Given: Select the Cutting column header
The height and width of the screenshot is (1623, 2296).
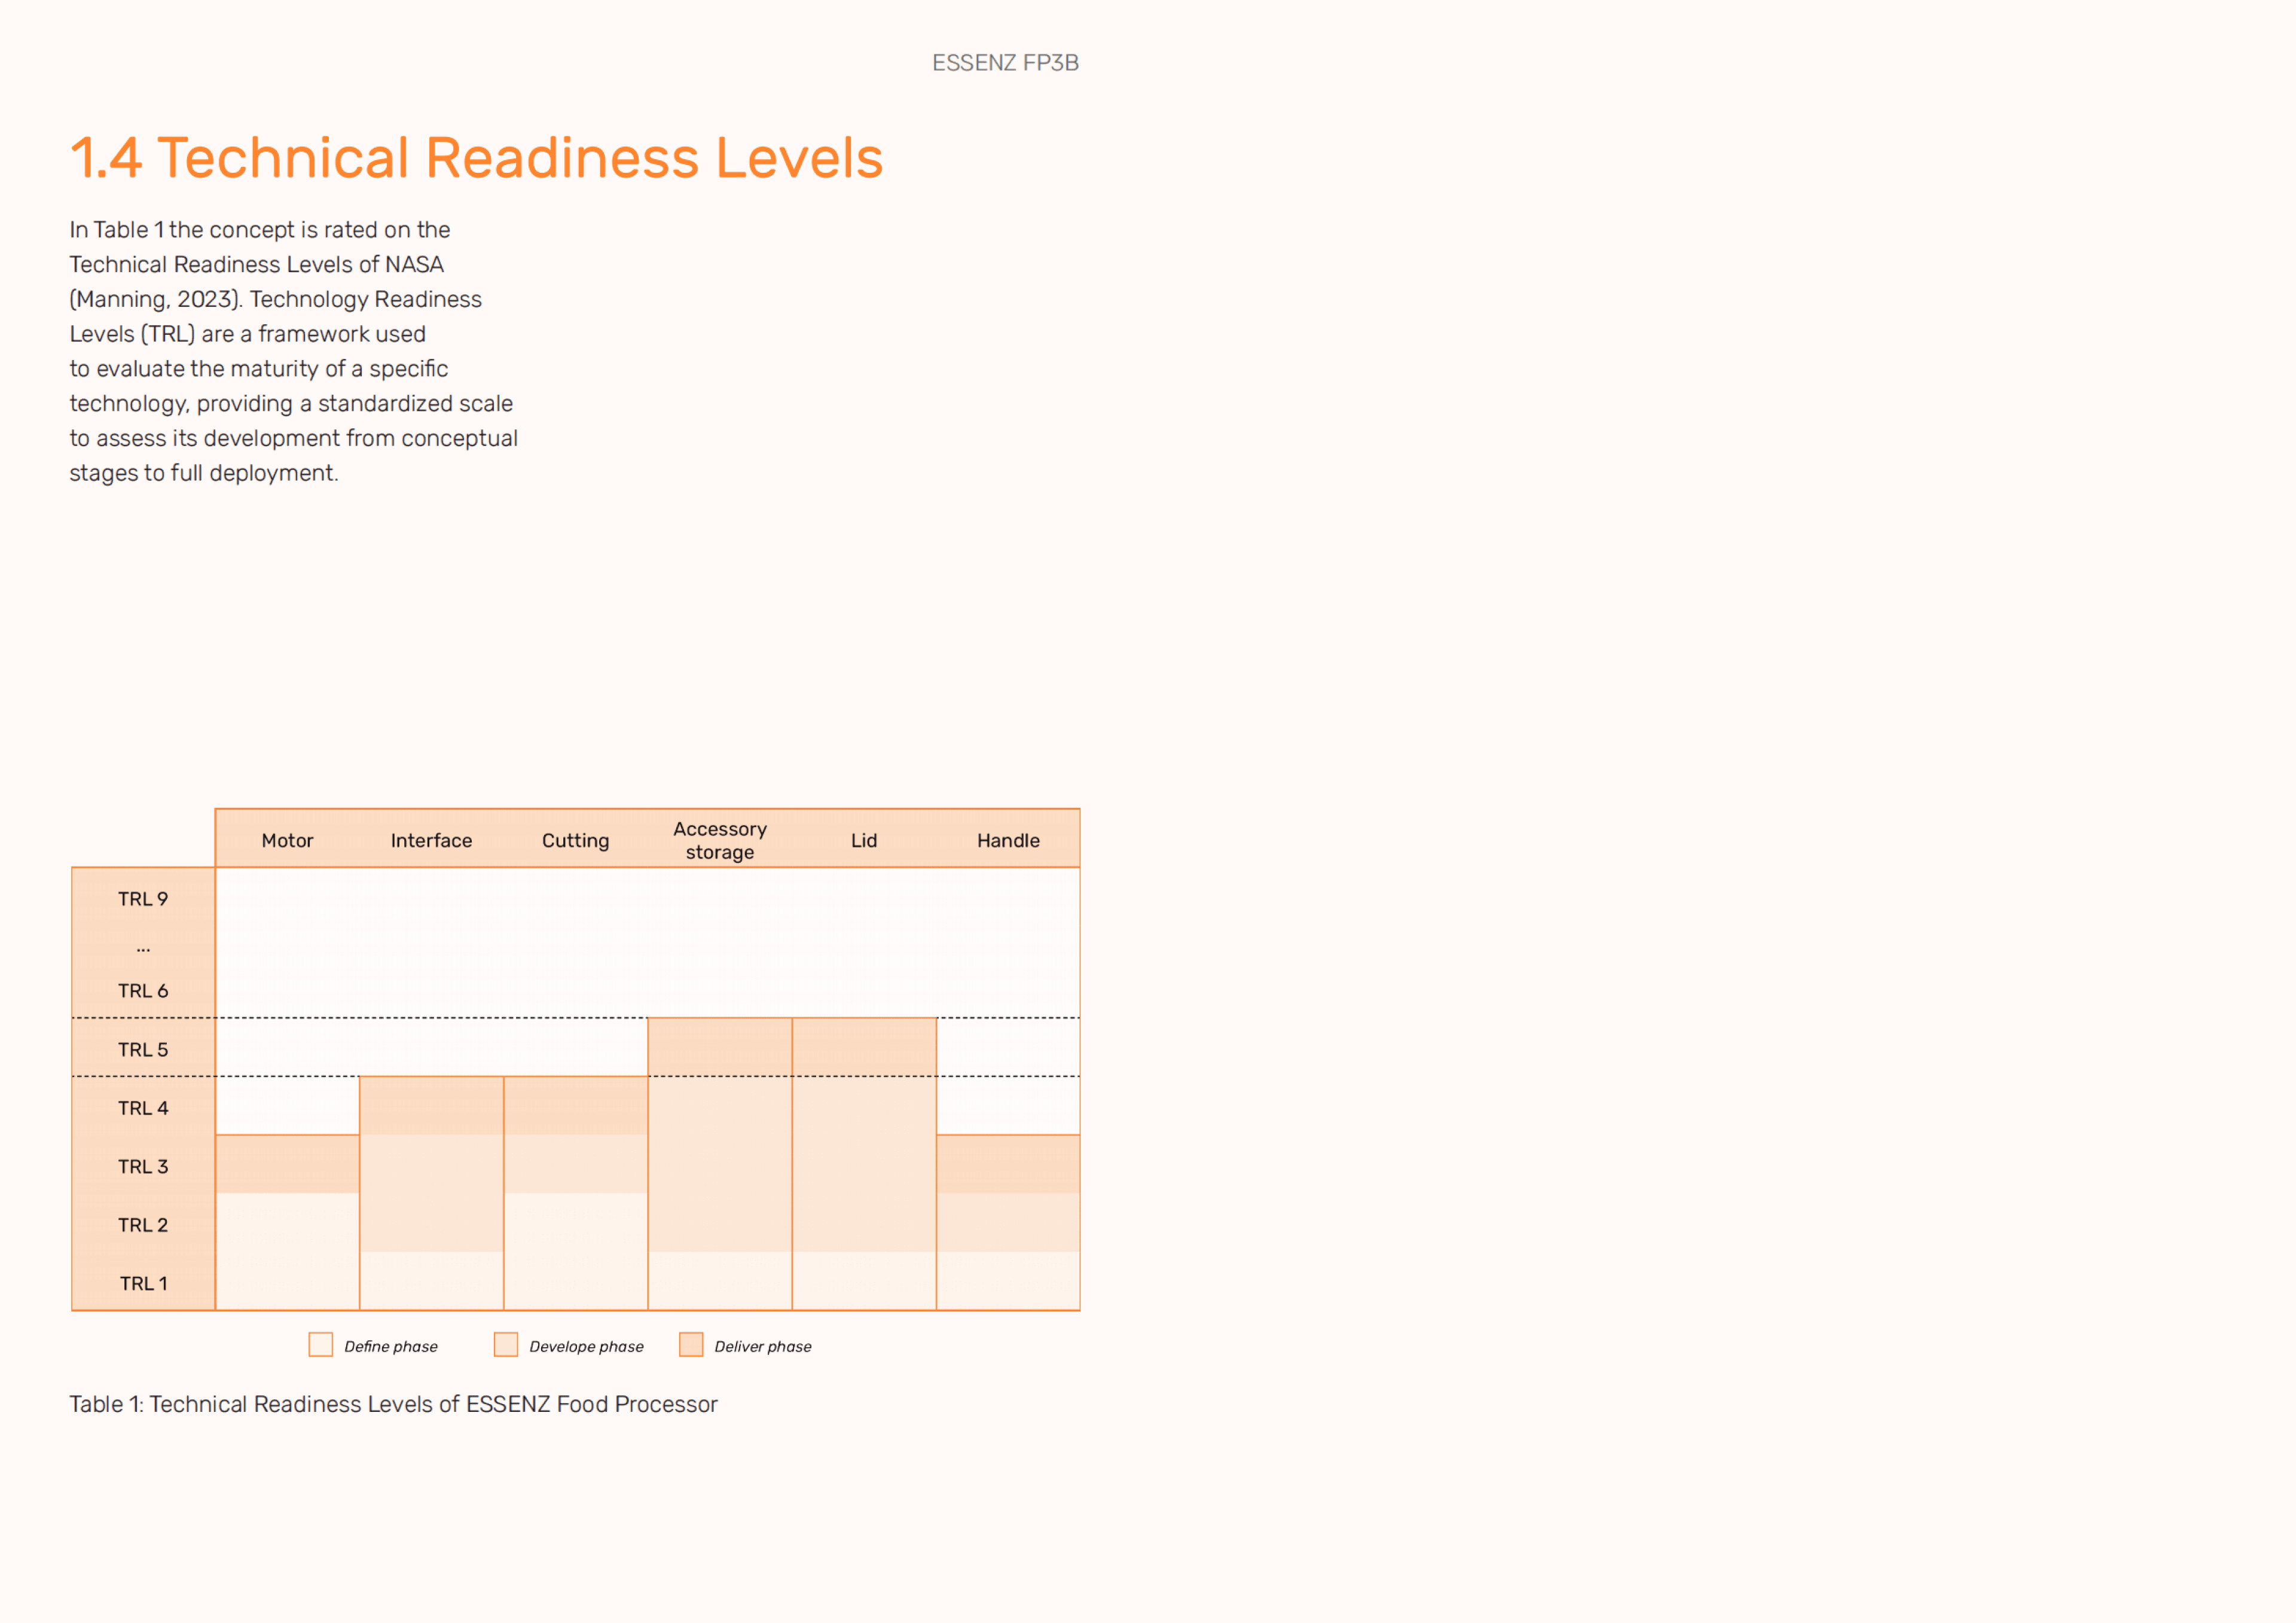Looking at the screenshot, I should click(x=575, y=841).
